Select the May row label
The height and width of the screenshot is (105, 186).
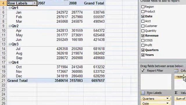tap(19, 35)
